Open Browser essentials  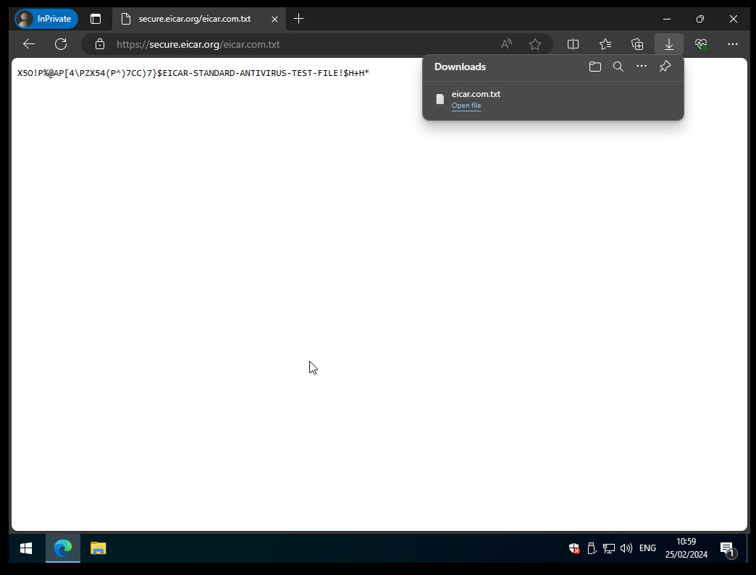700,44
